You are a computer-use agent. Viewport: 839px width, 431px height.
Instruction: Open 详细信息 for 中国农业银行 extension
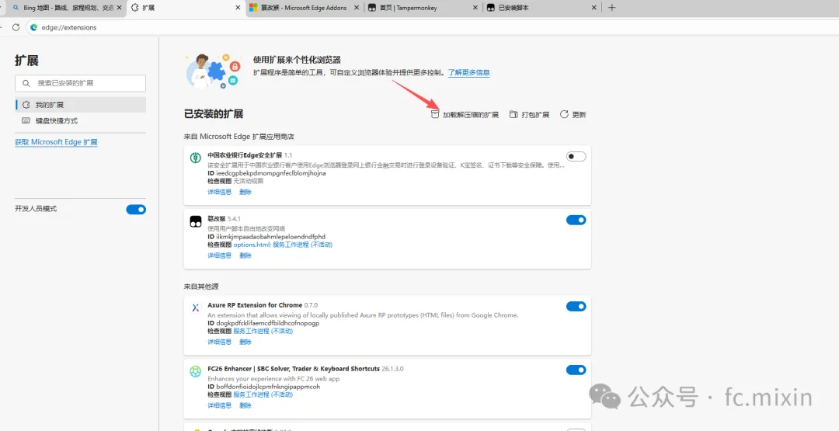click(x=219, y=192)
